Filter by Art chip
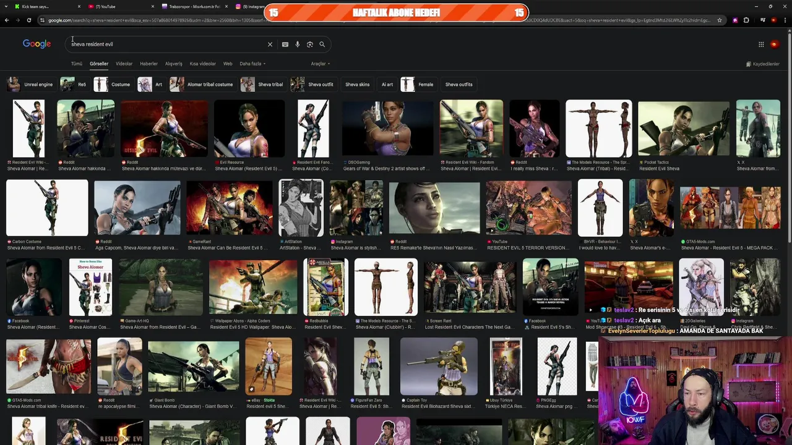792x445 pixels. [151, 84]
